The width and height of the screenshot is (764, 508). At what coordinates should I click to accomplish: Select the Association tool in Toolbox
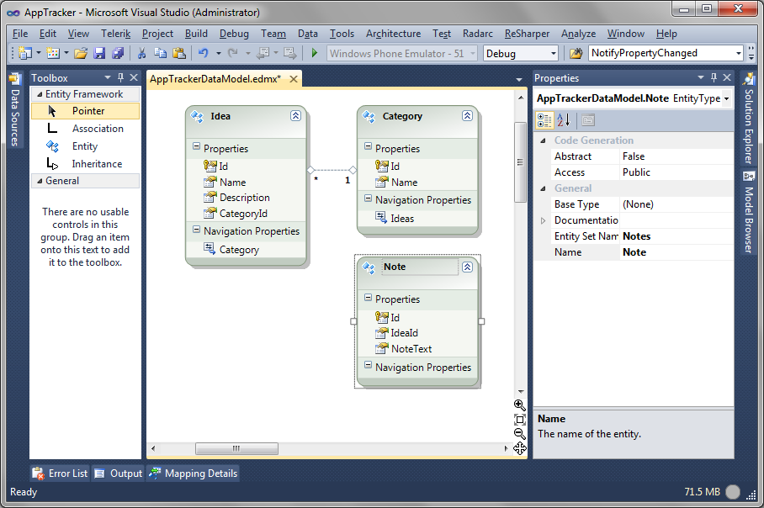[x=85, y=129]
